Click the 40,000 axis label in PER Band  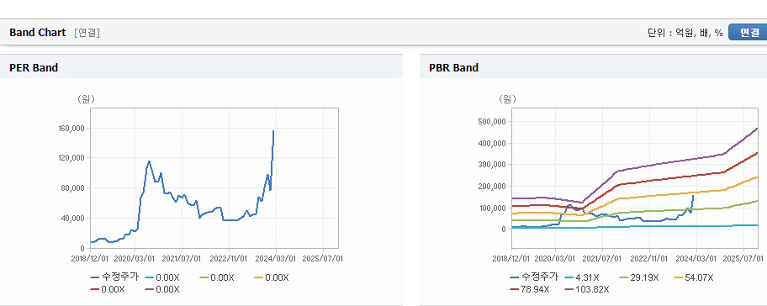[x=73, y=218]
